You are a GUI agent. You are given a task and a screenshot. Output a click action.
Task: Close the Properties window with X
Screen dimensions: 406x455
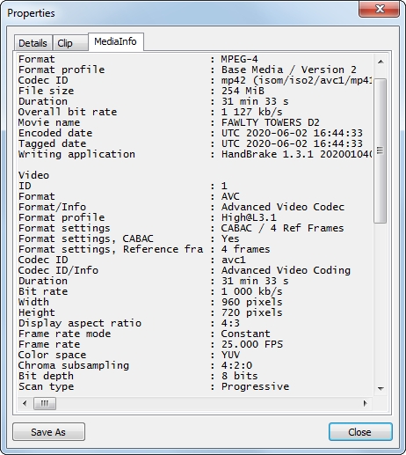click(x=379, y=9)
